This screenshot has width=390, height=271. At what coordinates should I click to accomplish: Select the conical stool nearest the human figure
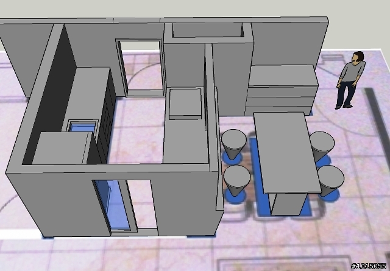[x=321, y=146]
